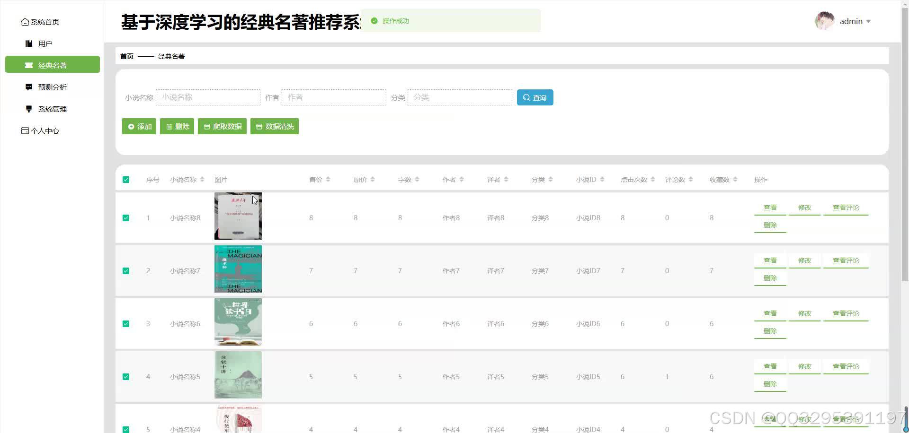Open 查看评论 for 小说名称7

846,260
